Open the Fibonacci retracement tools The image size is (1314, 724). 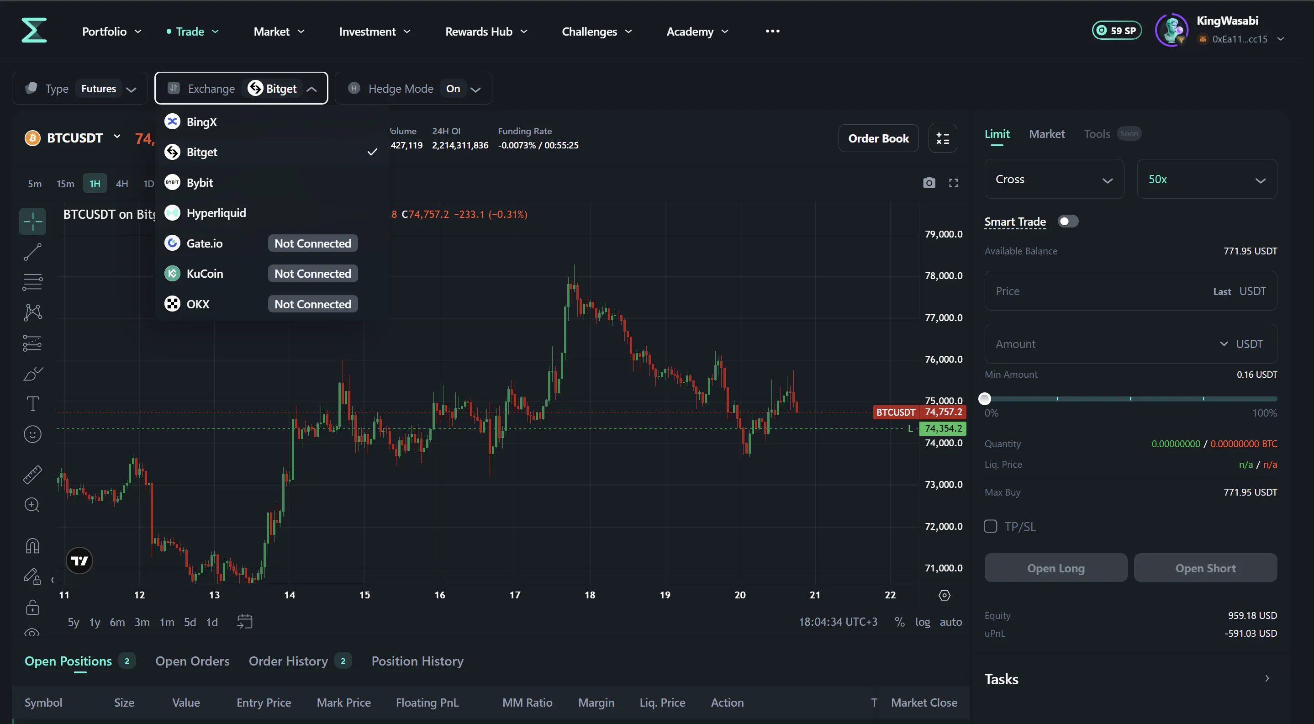point(32,282)
